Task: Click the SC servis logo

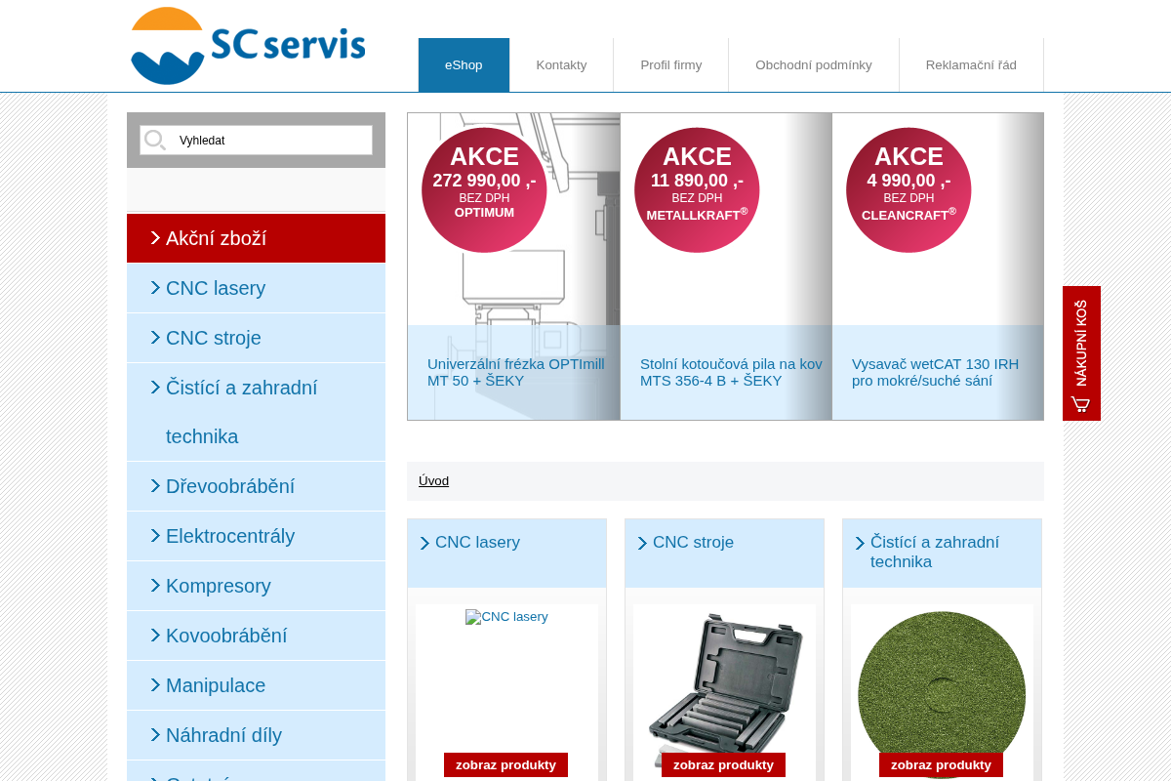Action: (248, 46)
